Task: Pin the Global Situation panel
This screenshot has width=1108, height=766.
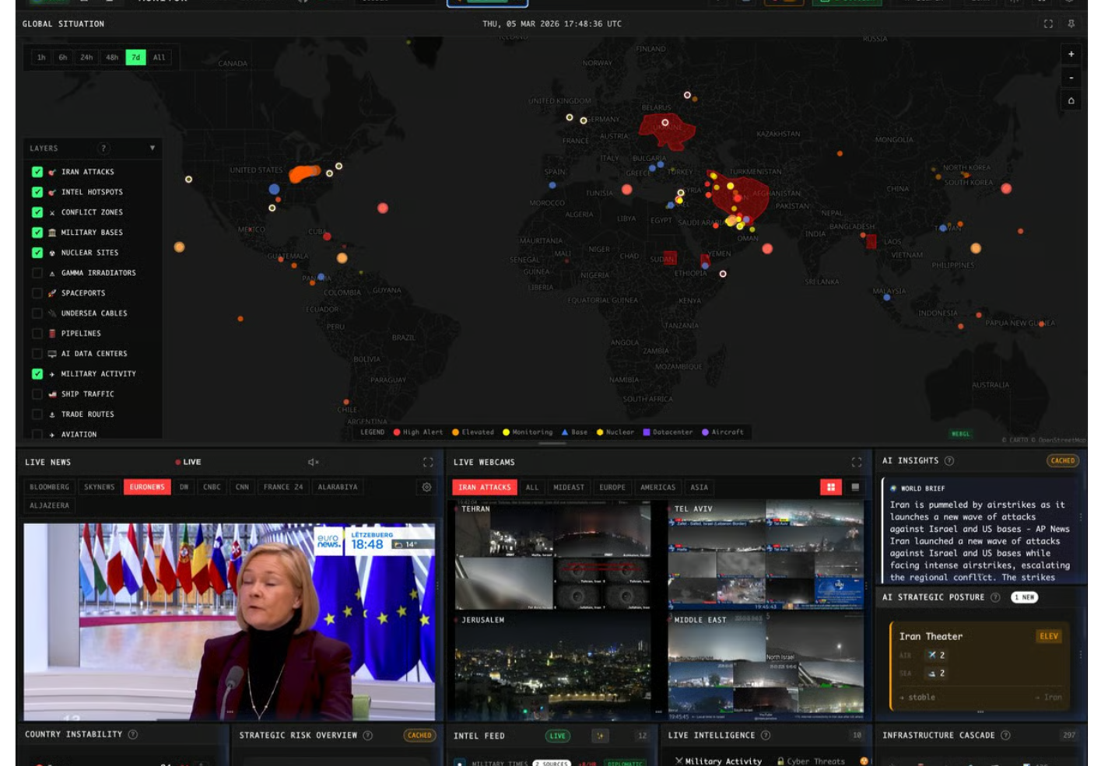Action: 1071,24
